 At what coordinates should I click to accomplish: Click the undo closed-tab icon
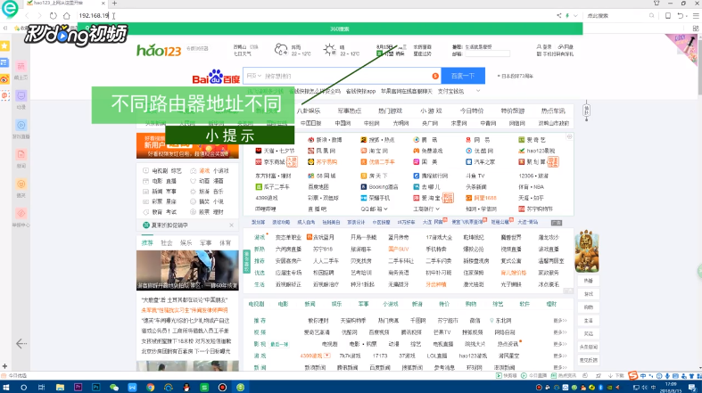click(x=681, y=16)
